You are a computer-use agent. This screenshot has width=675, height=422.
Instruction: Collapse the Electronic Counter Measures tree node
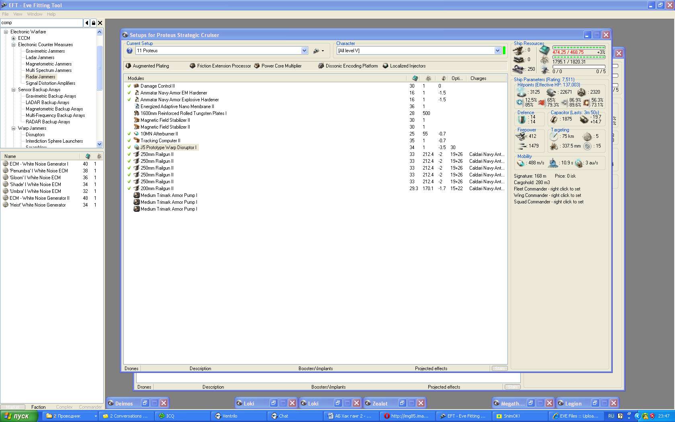tap(13, 45)
